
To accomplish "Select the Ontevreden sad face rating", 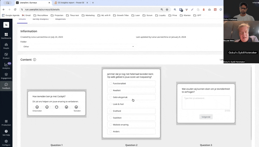I will (37, 107).
